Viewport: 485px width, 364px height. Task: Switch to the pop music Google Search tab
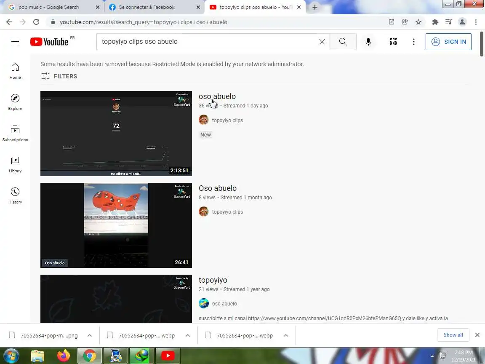(48, 7)
